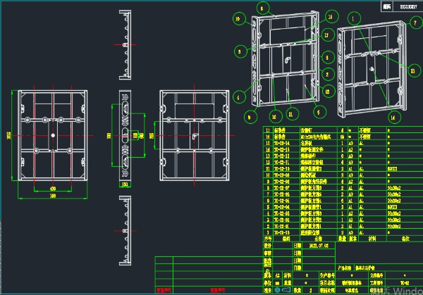Select part balloon number 17
The width and height of the screenshot is (423, 295).
coord(326,34)
